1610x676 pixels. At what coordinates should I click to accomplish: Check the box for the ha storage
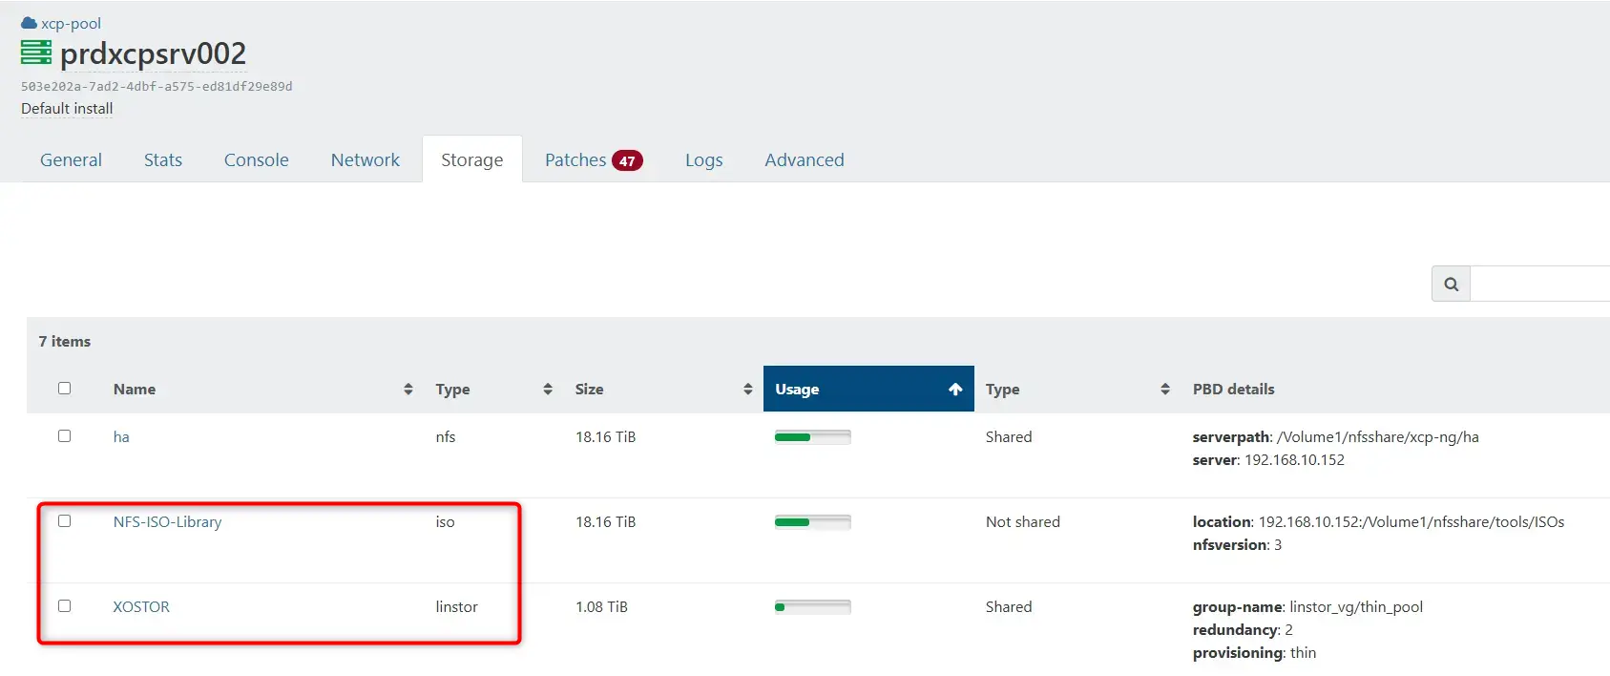pos(64,435)
